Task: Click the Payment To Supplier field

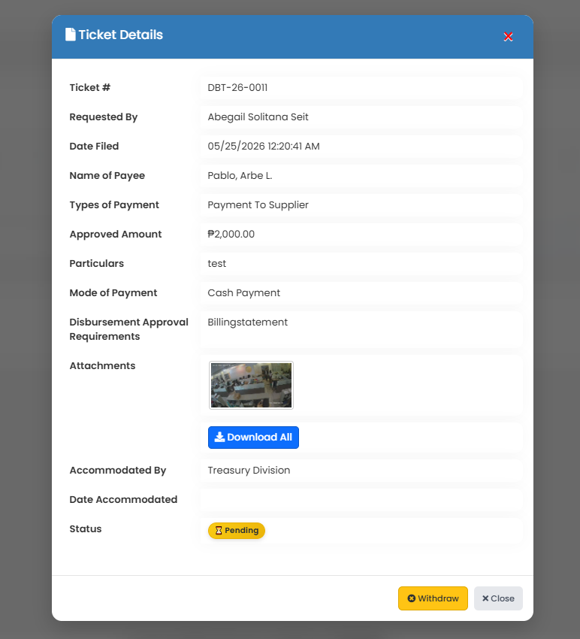Action: 361,205
